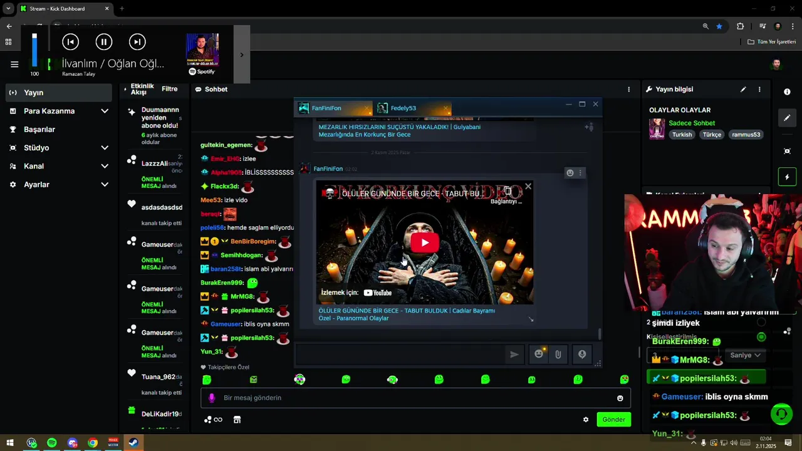The image size is (802, 451).
Task: Edit stream info with pencil in Yayın bilgisi
Action: tap(743, 90)
